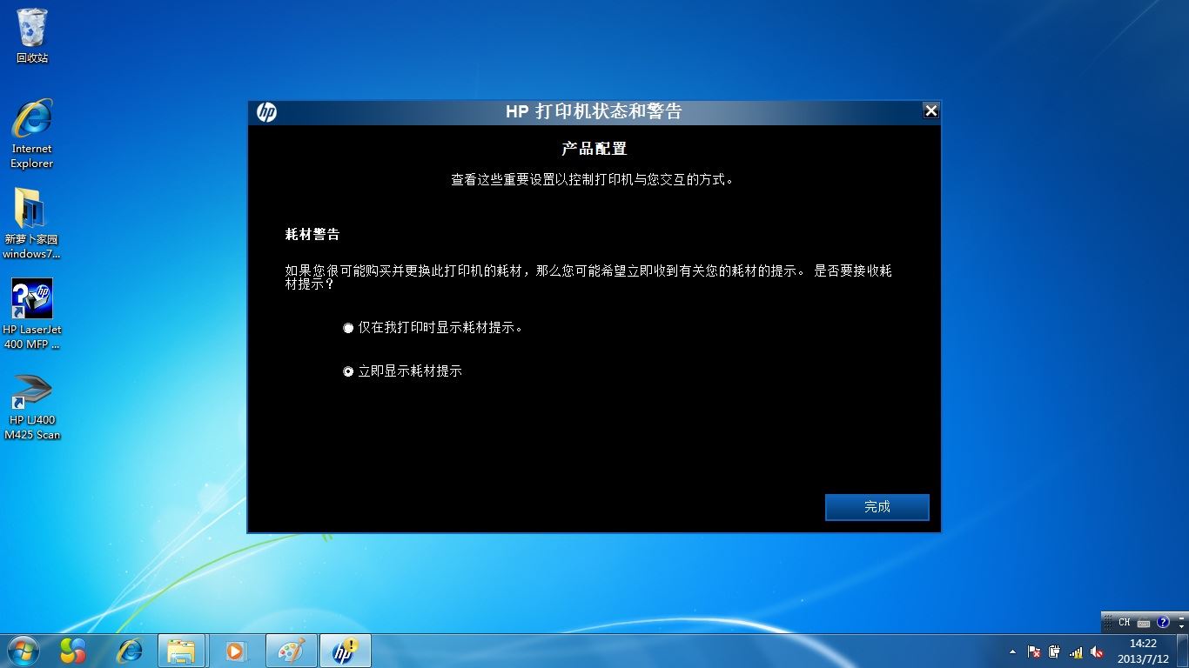Open network signal tray icon
The width and height of the screenshot is (1189, 668).
coord(1076,651)
